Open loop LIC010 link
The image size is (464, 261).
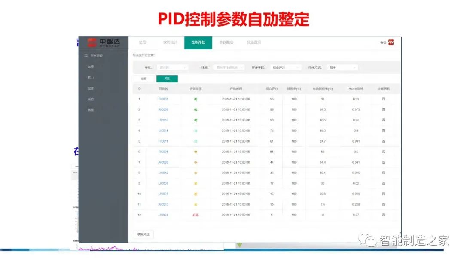163,120
